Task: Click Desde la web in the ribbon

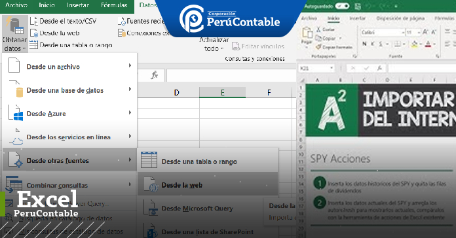Action: tap(54, 33)
